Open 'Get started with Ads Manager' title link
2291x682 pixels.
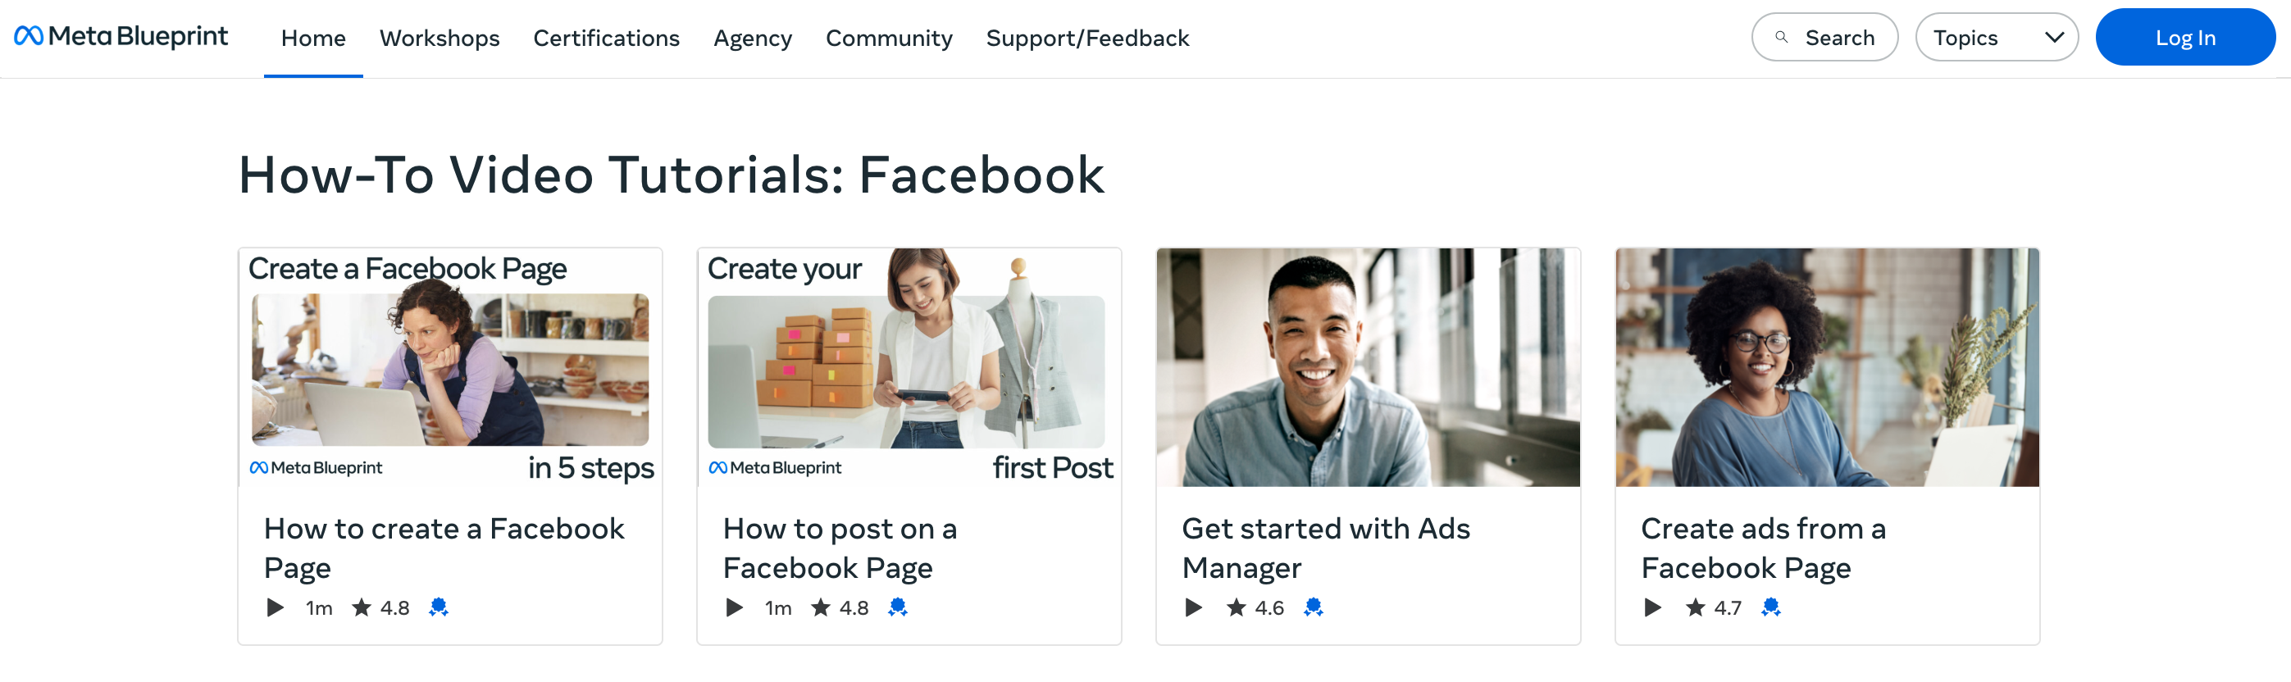[1325, 548]
